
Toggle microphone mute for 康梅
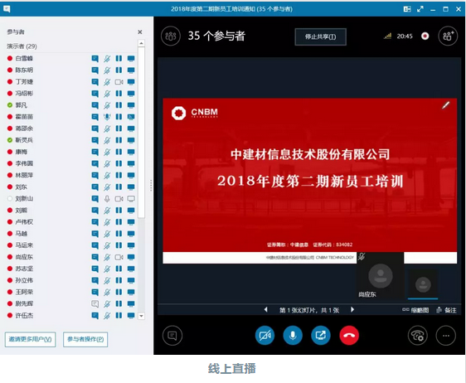coord(107,153)
